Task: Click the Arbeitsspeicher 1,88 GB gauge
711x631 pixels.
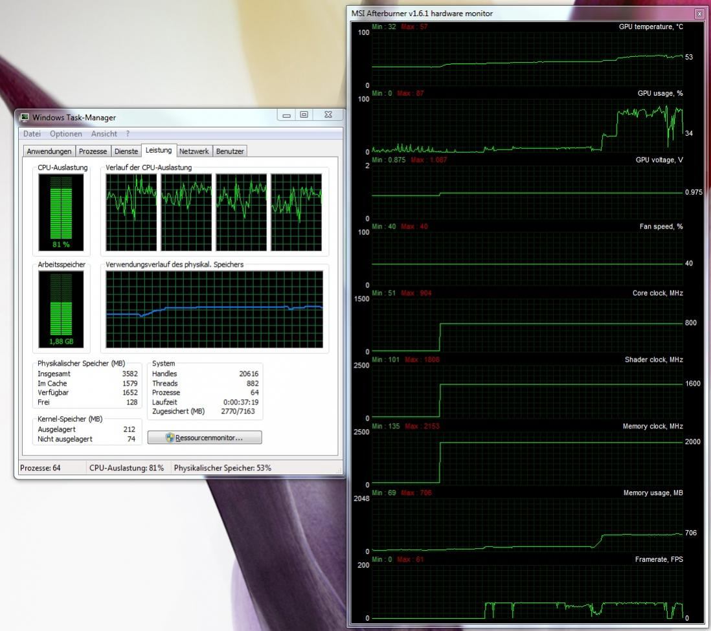Action: (62, 309)
